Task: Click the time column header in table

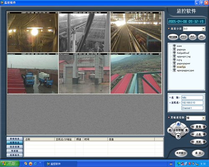Action: pos(95,139)
